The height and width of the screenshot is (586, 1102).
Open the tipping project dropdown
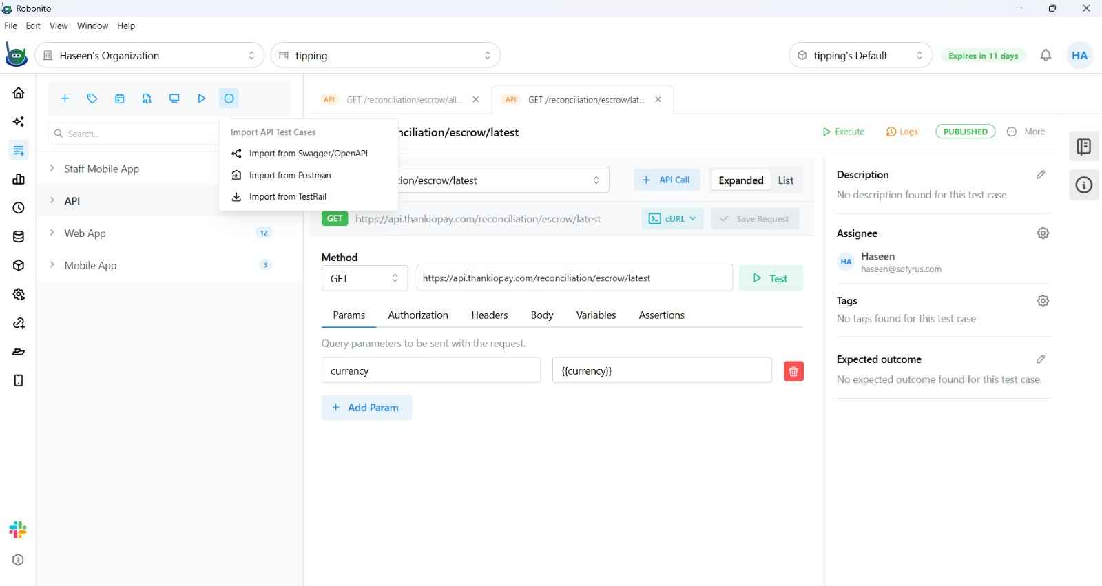tap(386, 55)
